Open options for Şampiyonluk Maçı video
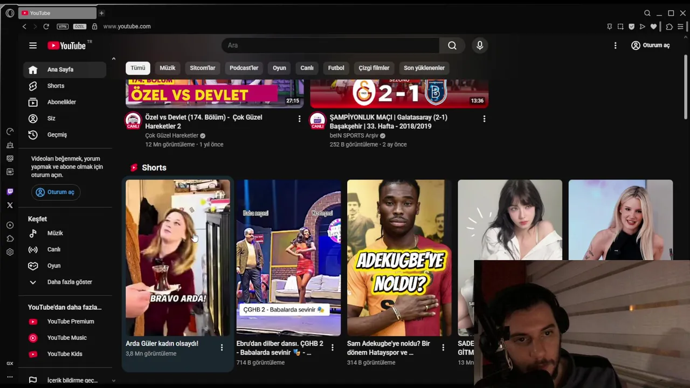Screen dimensions: 690x388 (x=484, y=119)
